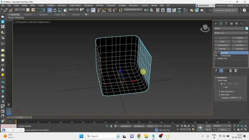The height and width of the screenshot is (140, 249).
Task: Toggle the Slice Along Mirror checkbox
Action: coord(219,92)
